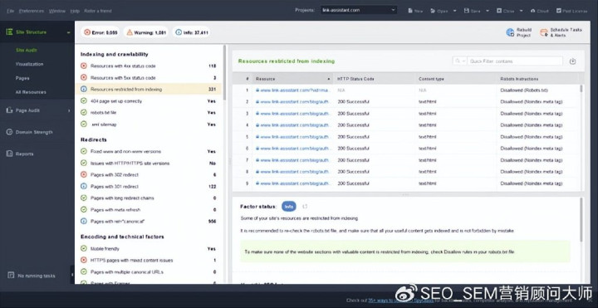This screenshot has height=308, width=598.
Task: Click the Info factor status badge
Action: pos(289,207)
